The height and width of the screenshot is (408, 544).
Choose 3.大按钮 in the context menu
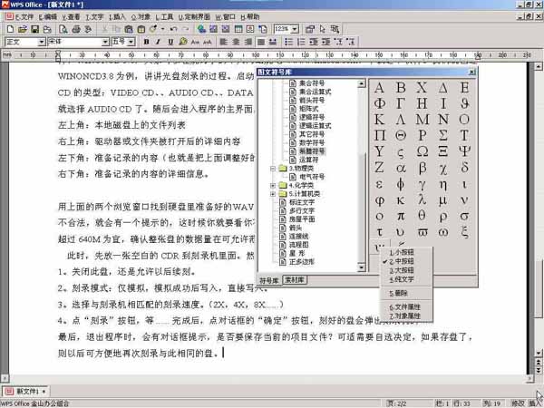coord(402,270)
